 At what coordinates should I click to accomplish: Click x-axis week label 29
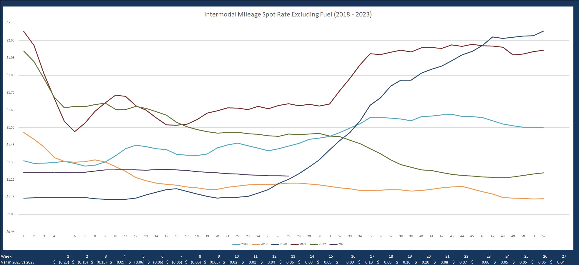pos(309,236)
